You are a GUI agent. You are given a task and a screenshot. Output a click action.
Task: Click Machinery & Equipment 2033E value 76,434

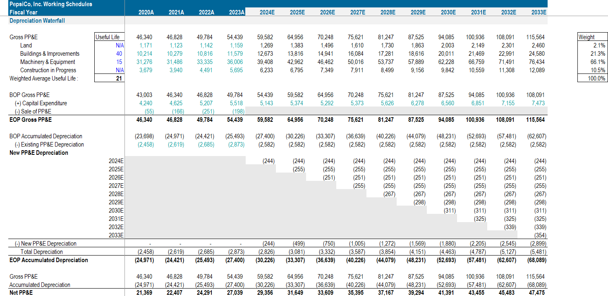[x=537, y=62]
